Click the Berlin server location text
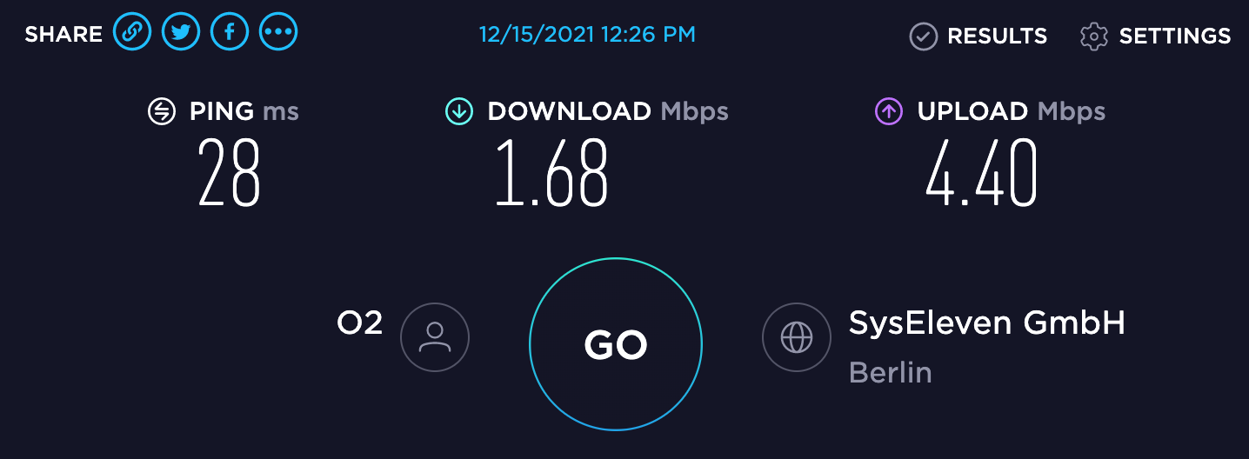1249x459 pixels. click(891, 372)
